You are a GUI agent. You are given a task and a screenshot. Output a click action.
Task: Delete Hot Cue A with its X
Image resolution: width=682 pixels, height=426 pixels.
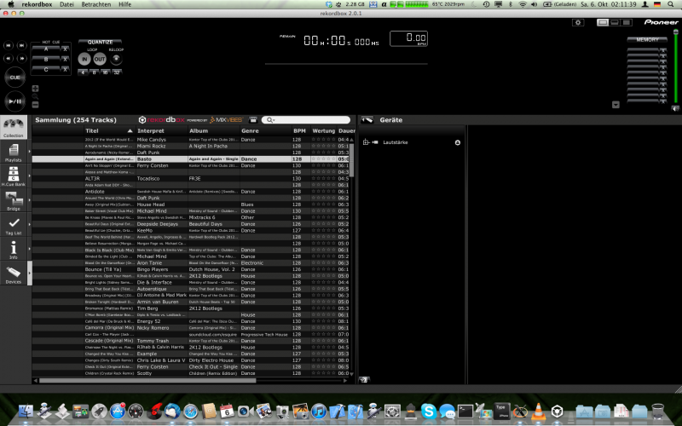pyautogui.click(x=66, y=49)
